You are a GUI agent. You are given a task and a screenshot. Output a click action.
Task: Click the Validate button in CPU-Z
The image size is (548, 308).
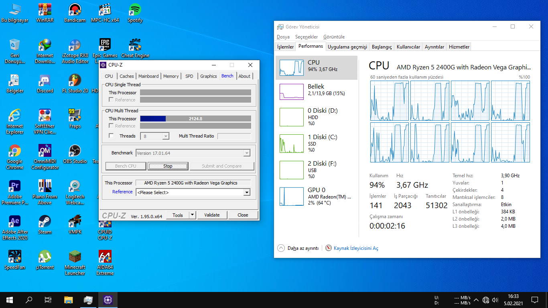click(x=212, y=215)
